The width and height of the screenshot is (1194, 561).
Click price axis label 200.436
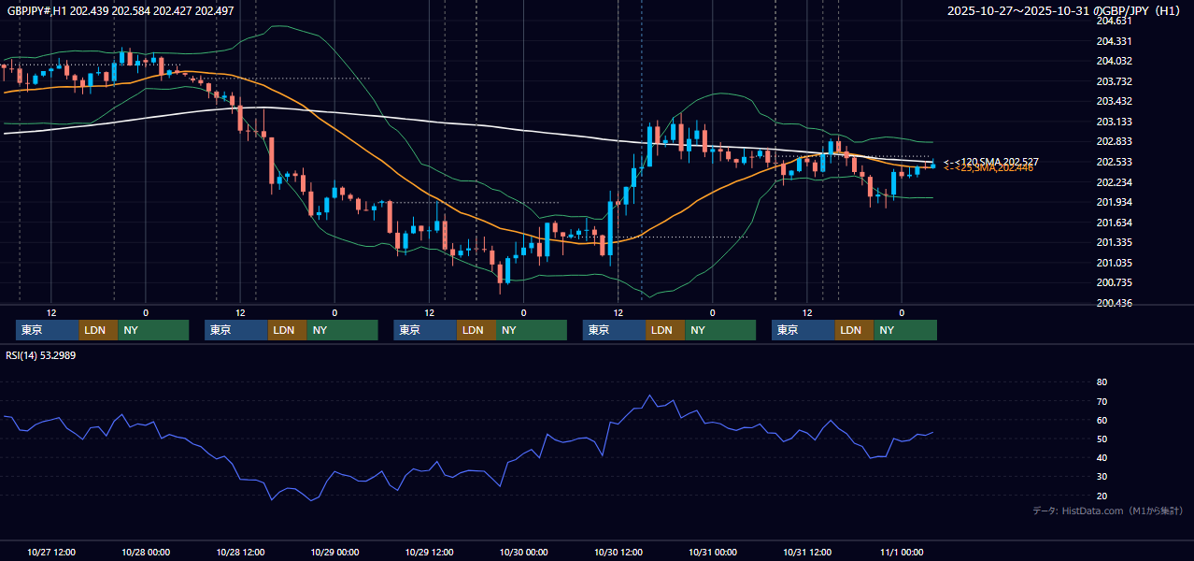tap(1114, 303)
